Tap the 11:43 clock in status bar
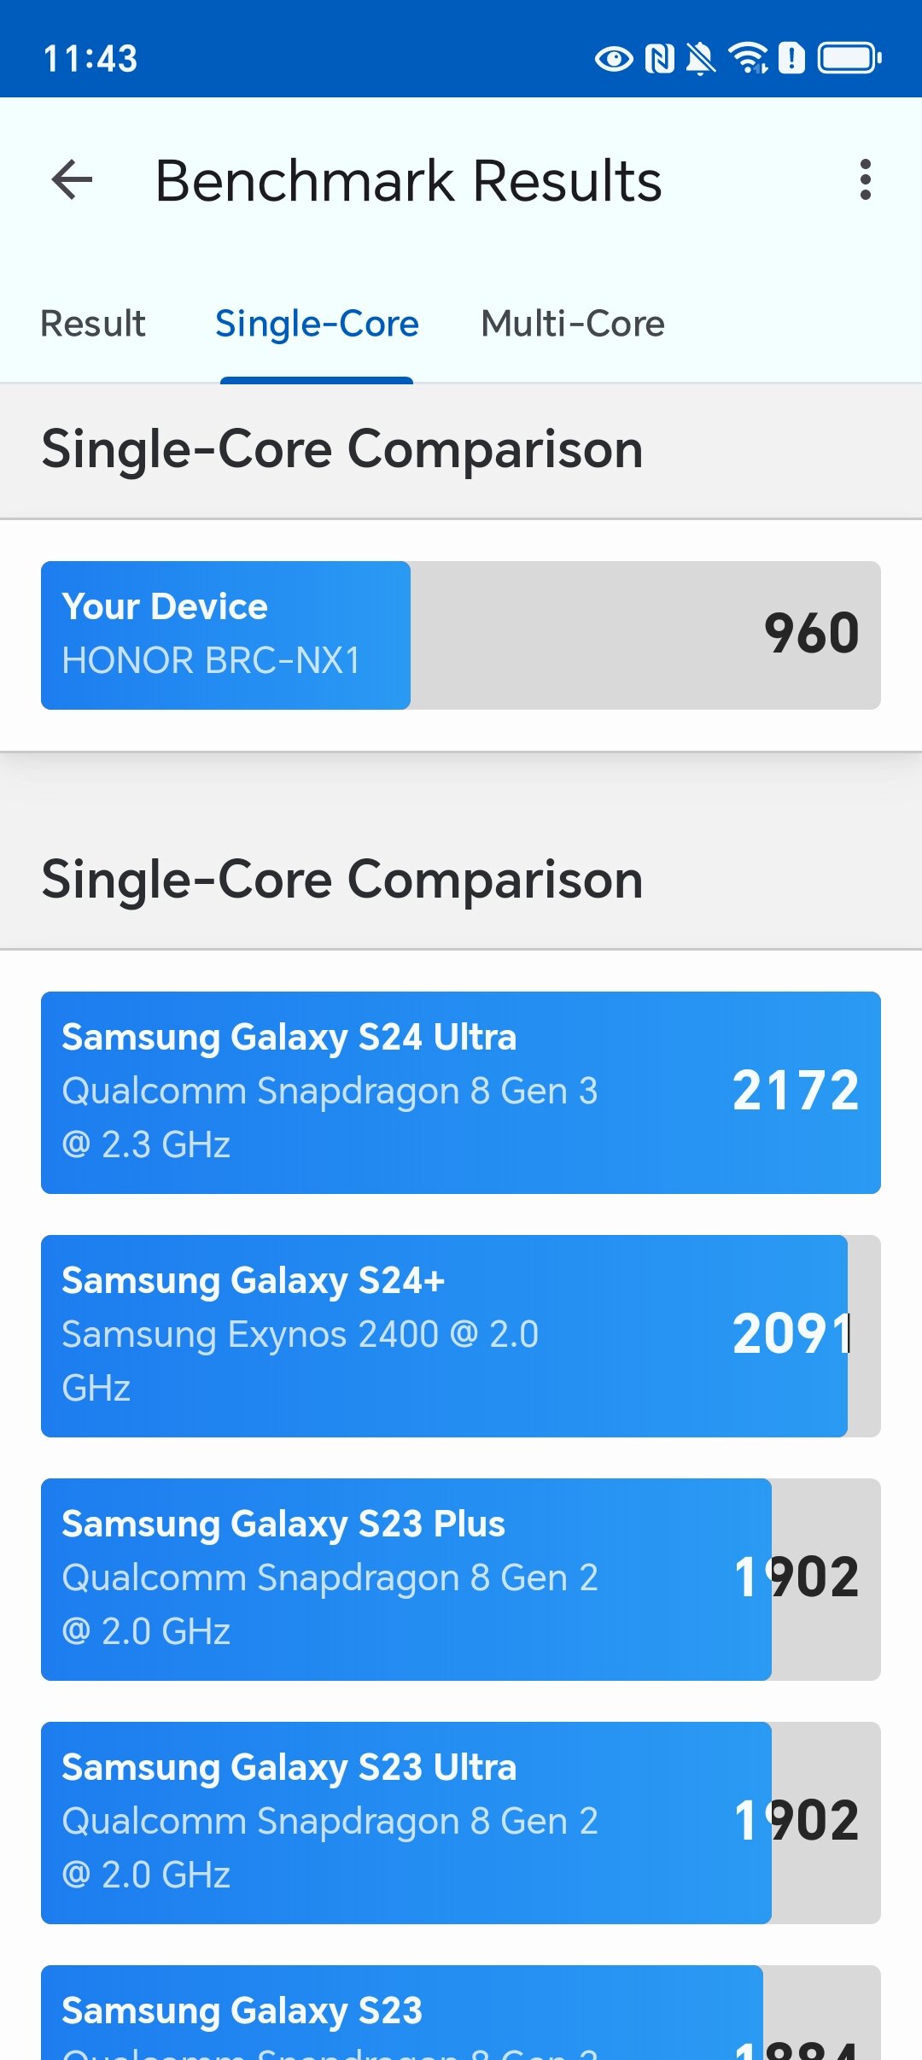The image size is (922, 2060). pyautogui.click(x=90, y=59)
